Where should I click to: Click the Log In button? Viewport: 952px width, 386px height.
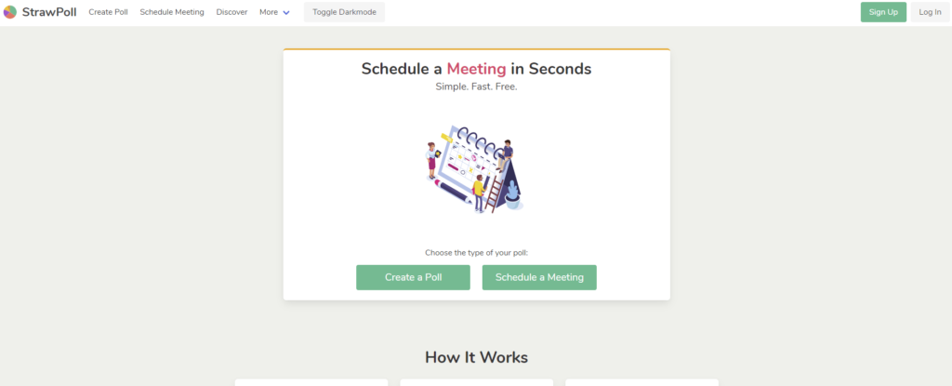point(930,12)
